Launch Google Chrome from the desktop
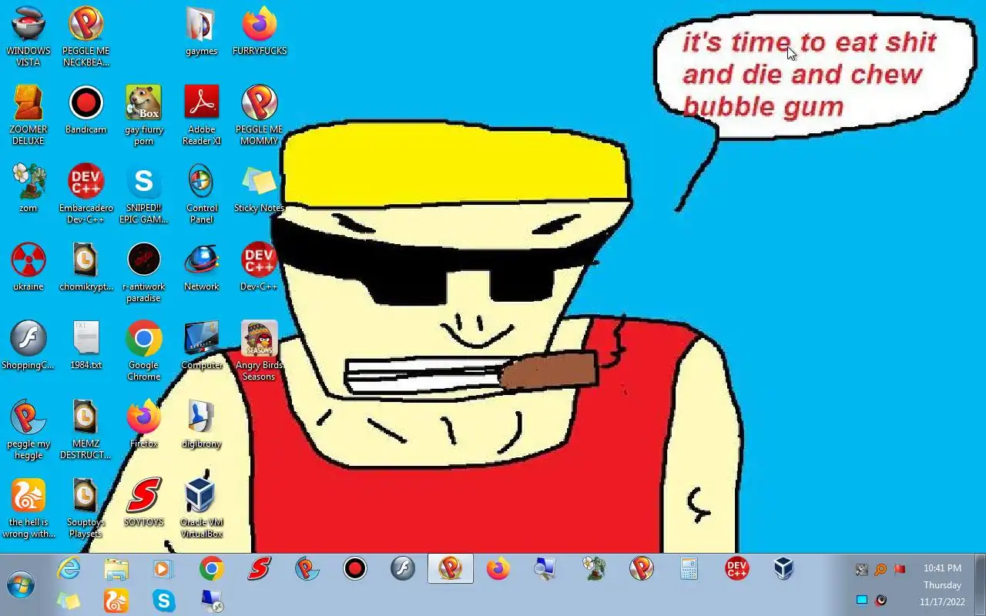 (143, 350)
